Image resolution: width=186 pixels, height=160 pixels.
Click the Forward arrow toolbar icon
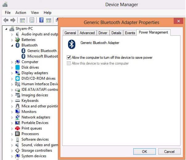(x=13, y=20)
